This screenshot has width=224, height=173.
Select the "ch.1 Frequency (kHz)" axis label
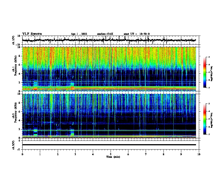[x=14, y=66]
